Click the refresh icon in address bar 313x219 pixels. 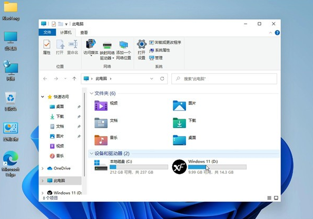162,79
